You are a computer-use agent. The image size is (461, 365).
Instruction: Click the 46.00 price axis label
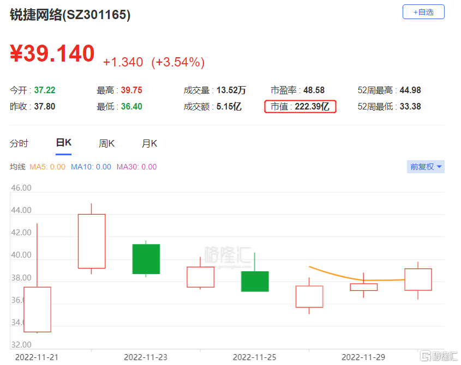(21, 188)
